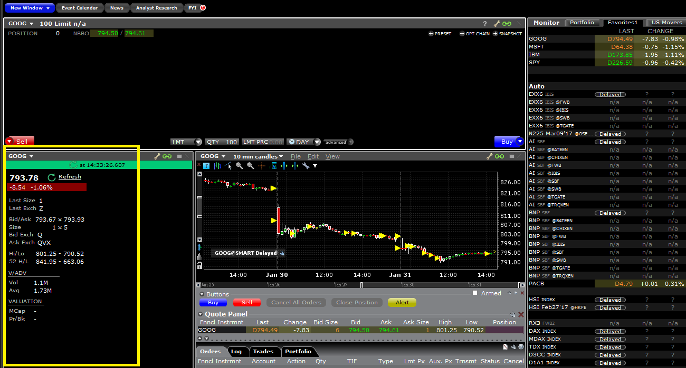Click the new page icon in Orders tab bar

pyautogui.click(x=505, y=347)
